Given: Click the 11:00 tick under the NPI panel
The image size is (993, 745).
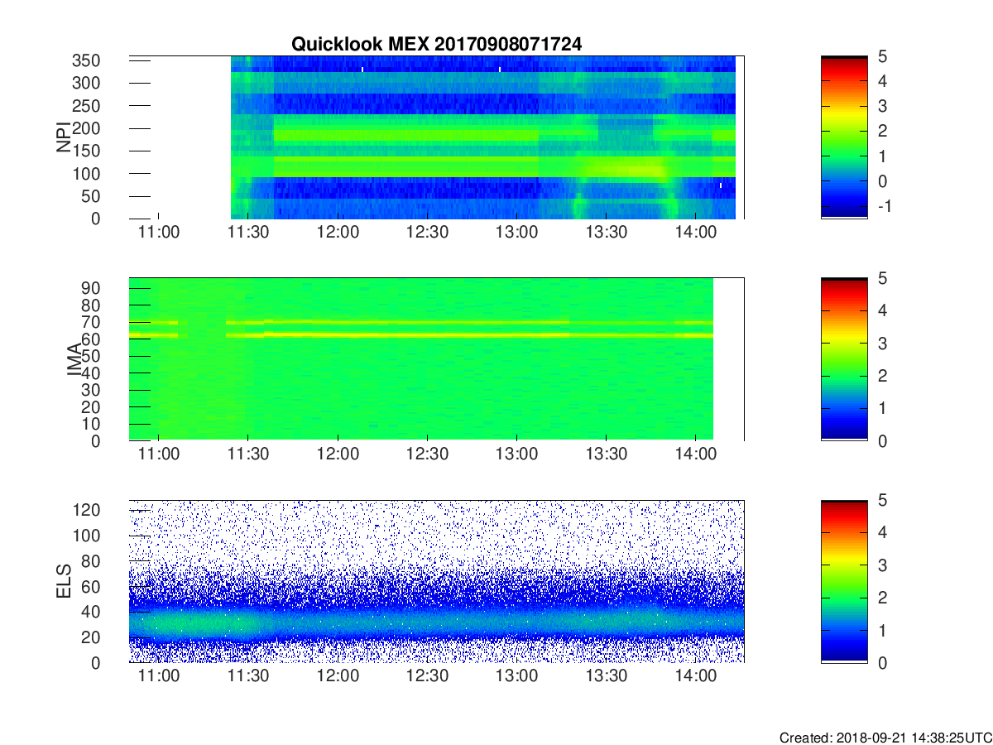Looking at the screenshot, I should click(158, 233).
